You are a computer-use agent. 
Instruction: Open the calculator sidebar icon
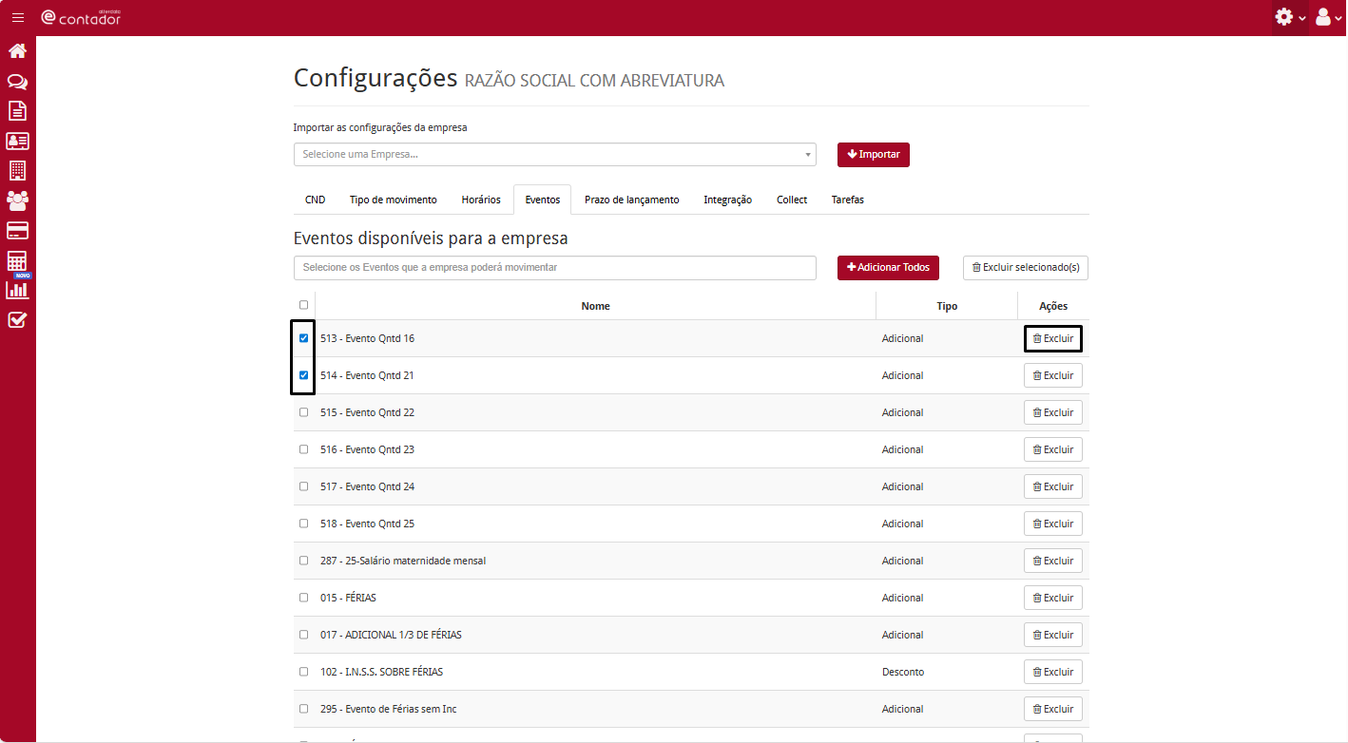(x=17, y=260)
